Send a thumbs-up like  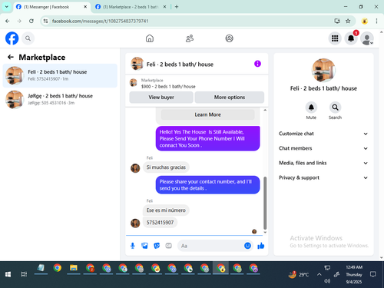point(261,246)
